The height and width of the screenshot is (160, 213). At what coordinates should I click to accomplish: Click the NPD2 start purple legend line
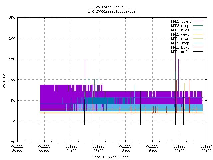click(198, 21)
